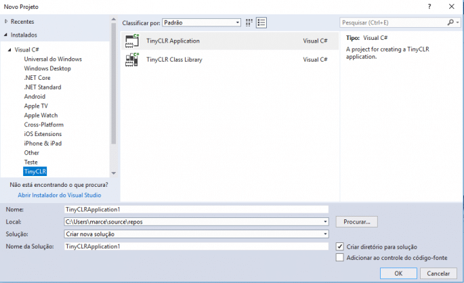
Task: Click the search magnifier icon
Action: (450, 22)
